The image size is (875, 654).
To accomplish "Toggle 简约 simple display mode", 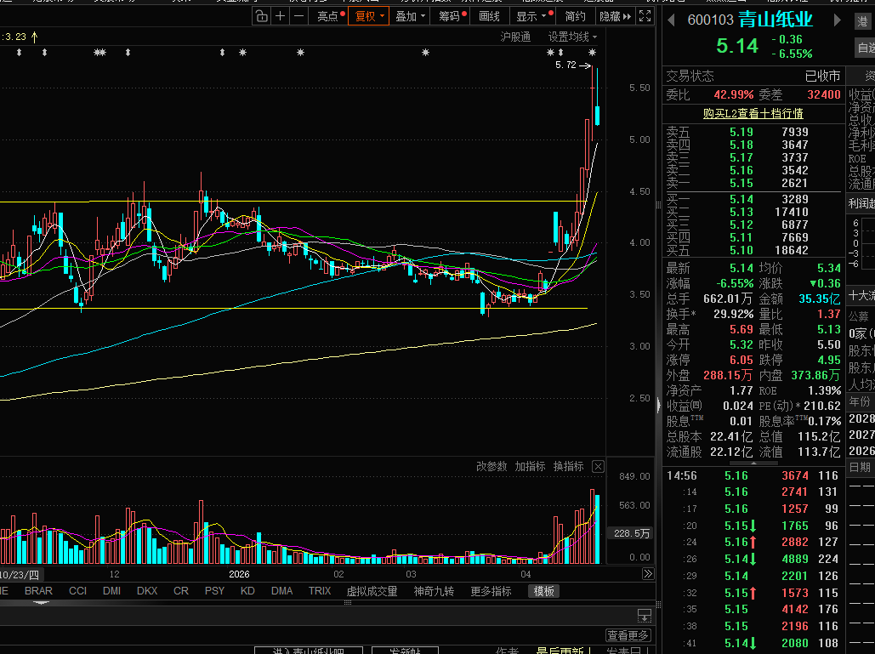I will click(x=575, y=16).
